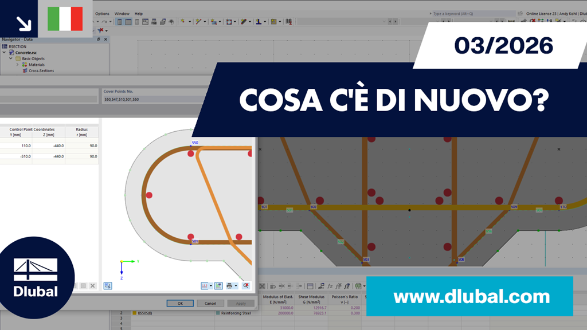
Task: Select the 0.300 Poisson's ratio cell
Action: click(345, 313)
